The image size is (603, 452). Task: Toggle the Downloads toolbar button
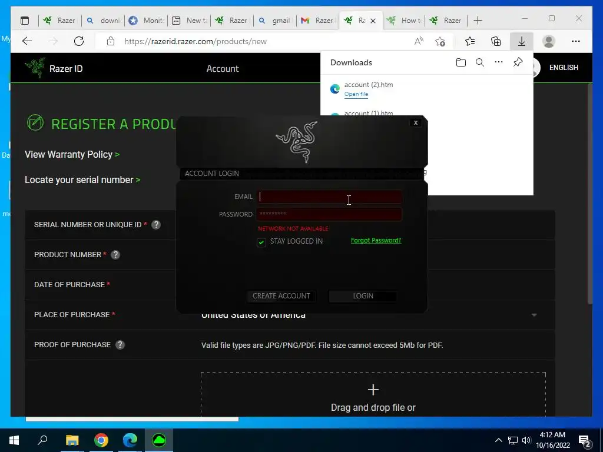pos(522,41)
